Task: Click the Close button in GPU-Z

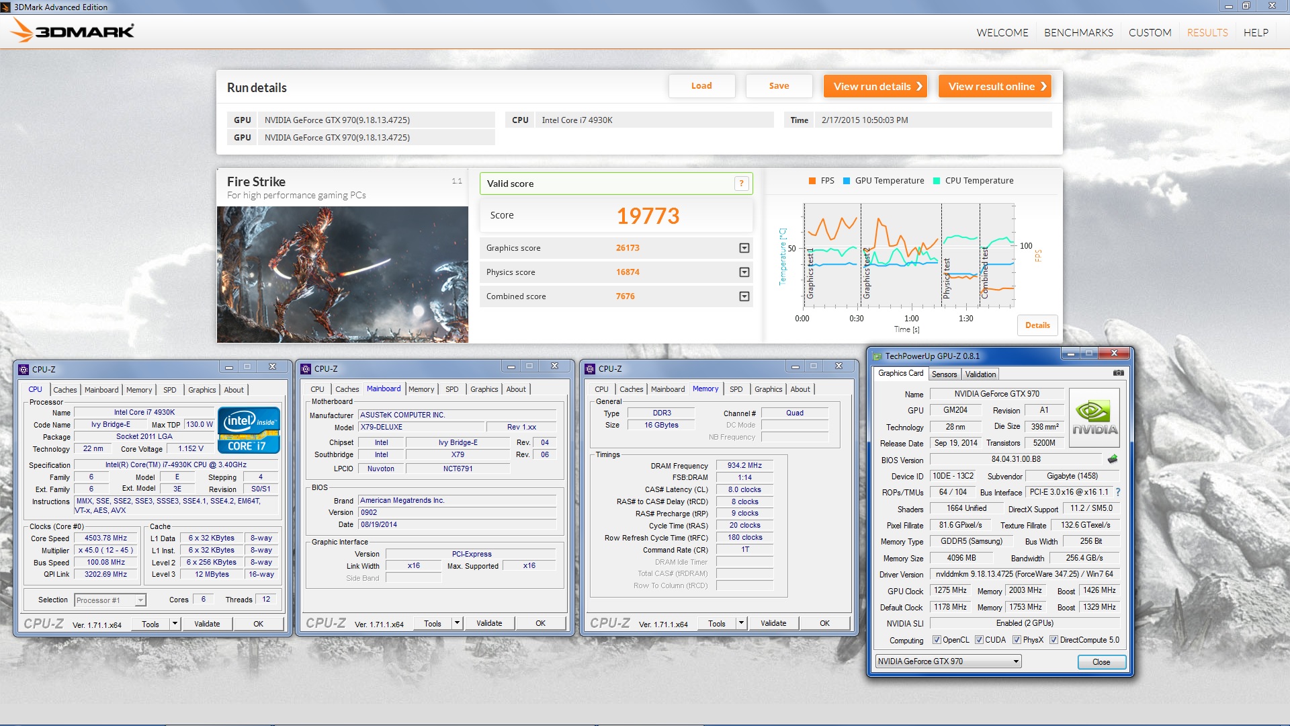Action: (x=1101, y=662)
